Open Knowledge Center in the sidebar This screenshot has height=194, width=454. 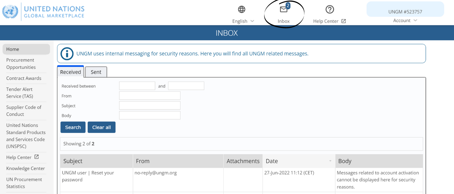(25, 169)
